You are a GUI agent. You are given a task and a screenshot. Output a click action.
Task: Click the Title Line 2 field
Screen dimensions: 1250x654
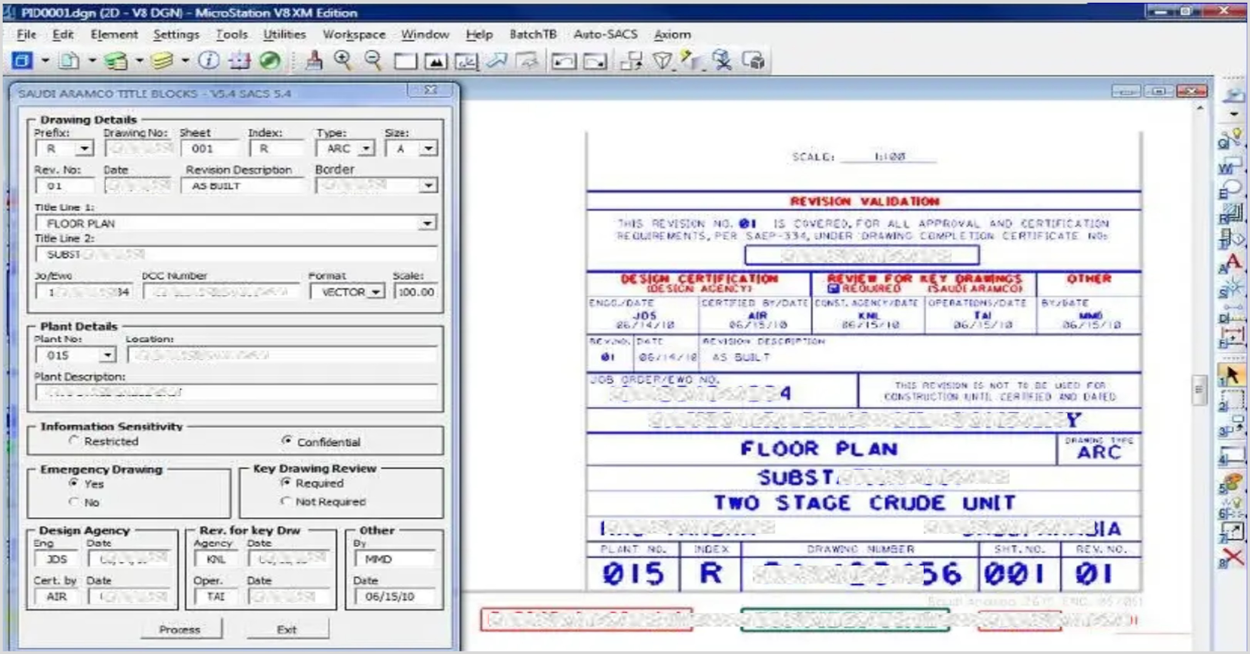(x=236, y=254)
